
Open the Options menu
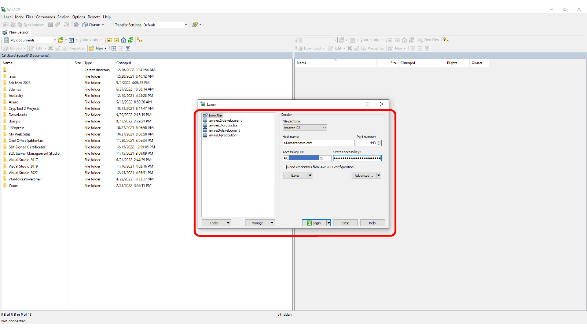coord(78,17)
